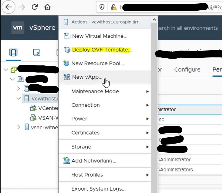The image size is (222, 193).
Task: Open the Host Profiles menu entry
Action: coord(105,175)
